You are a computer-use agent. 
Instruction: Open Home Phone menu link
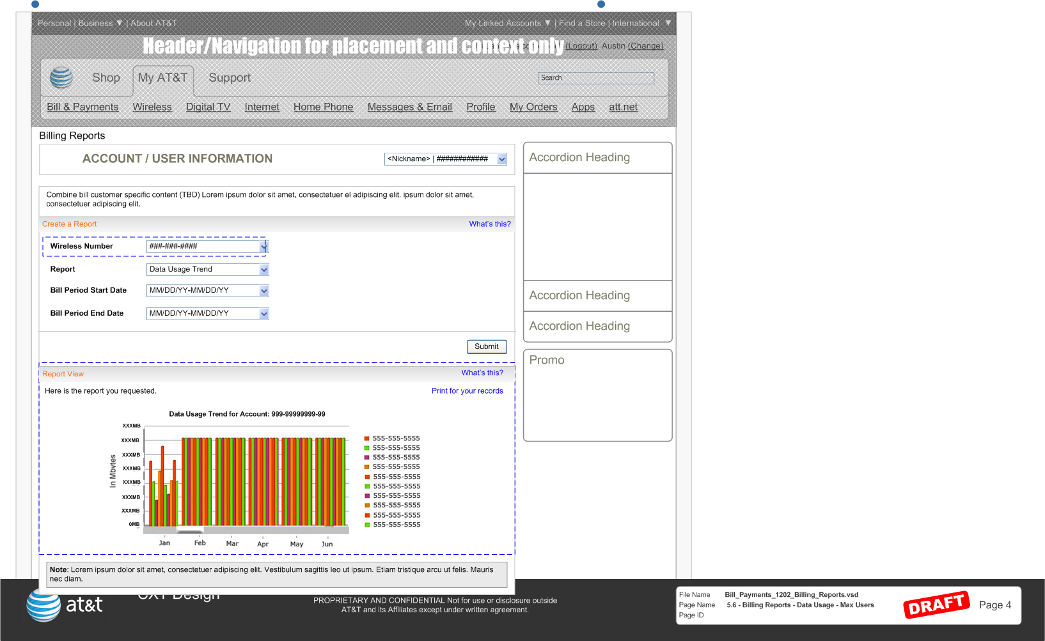pyautogui.click(x=323, y=107)
